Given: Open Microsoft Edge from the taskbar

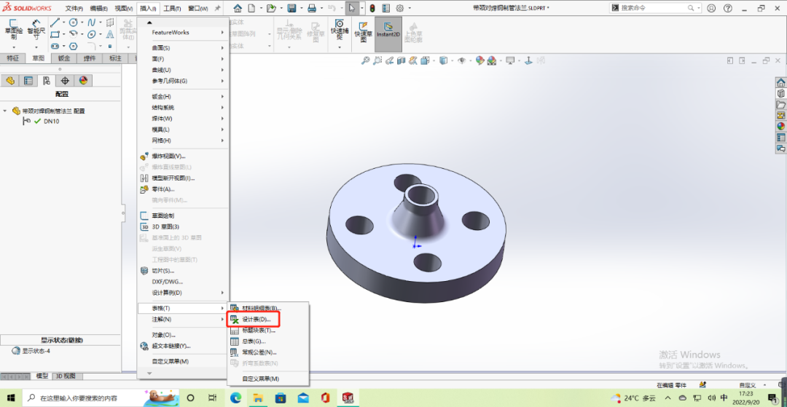Looking at the screenshot, I should coord(236,398).
